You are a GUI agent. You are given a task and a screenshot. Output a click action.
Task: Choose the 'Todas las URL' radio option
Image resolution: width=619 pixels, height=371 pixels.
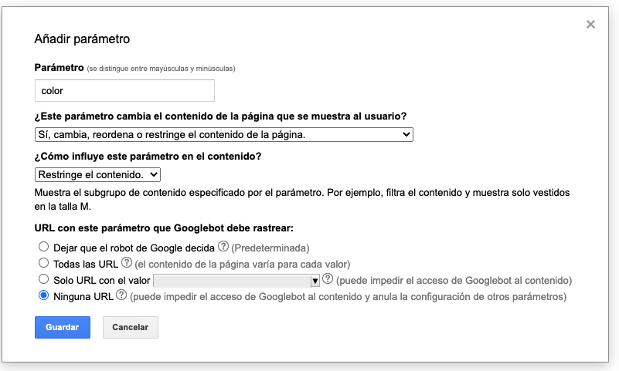point(43,264)
